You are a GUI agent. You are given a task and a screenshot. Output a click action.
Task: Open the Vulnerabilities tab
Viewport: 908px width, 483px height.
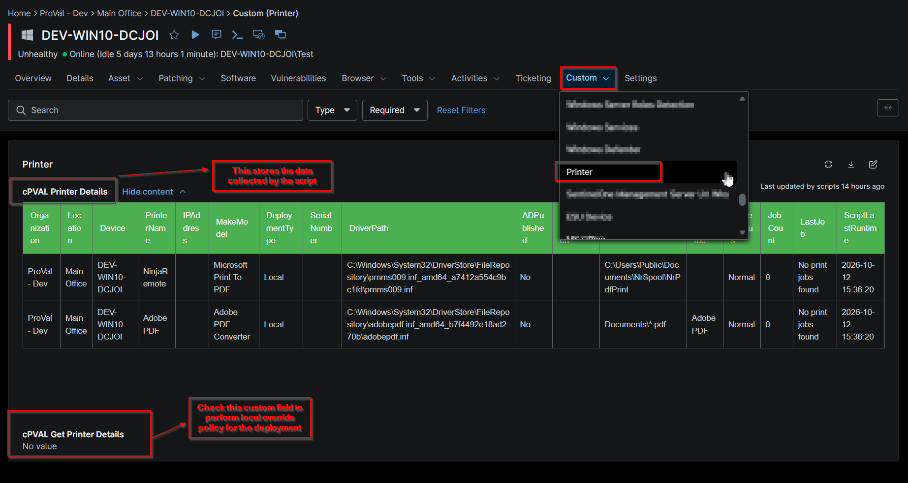(x=298, y=79)
